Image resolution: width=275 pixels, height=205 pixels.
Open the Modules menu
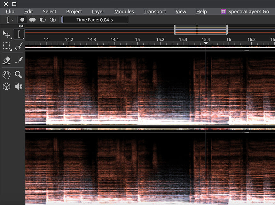(x=124, y=12)
